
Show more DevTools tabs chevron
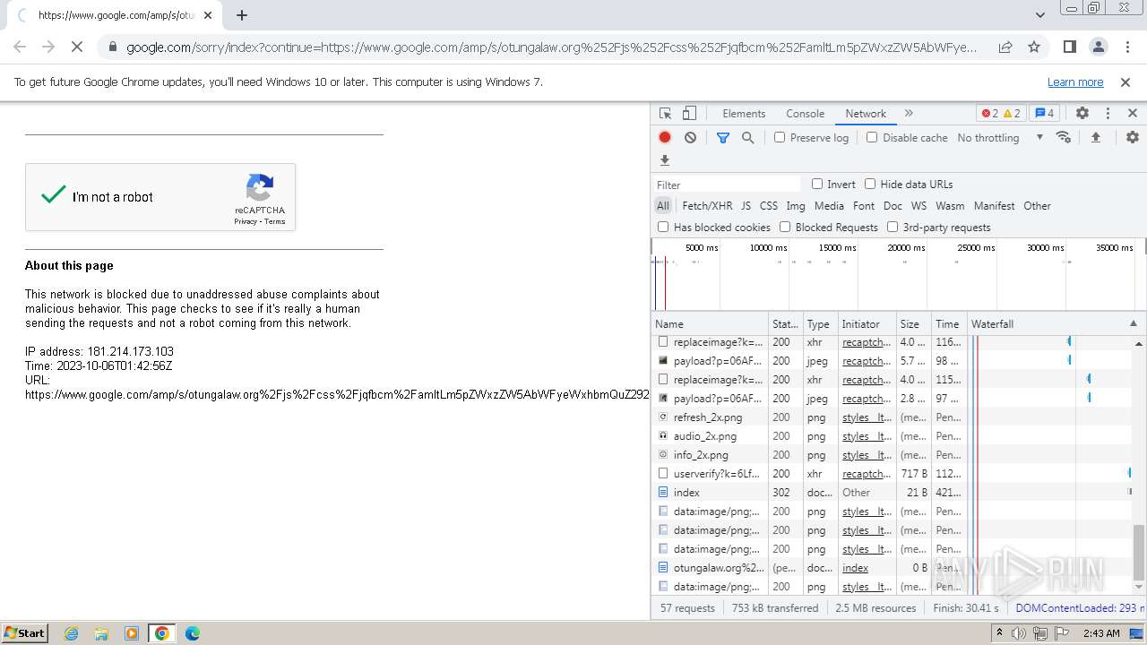[x=909, y=114]
